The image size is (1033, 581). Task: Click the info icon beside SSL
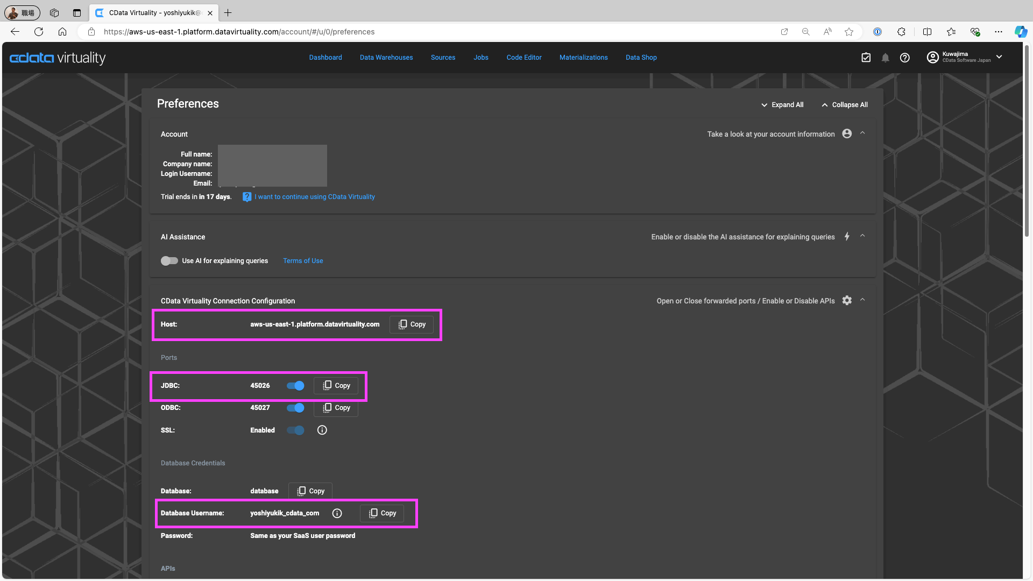pos(322,430)
